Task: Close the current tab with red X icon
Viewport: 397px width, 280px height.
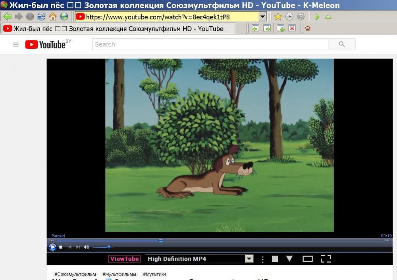Action: (x=292, y=28)
